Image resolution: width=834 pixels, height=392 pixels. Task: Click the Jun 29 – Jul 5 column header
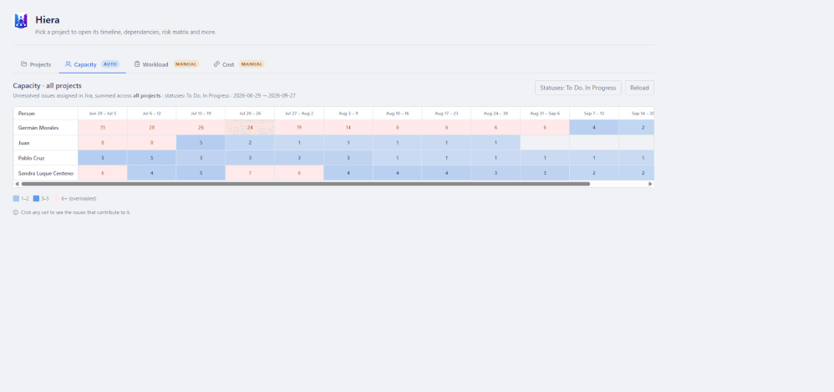coord(103,114)
